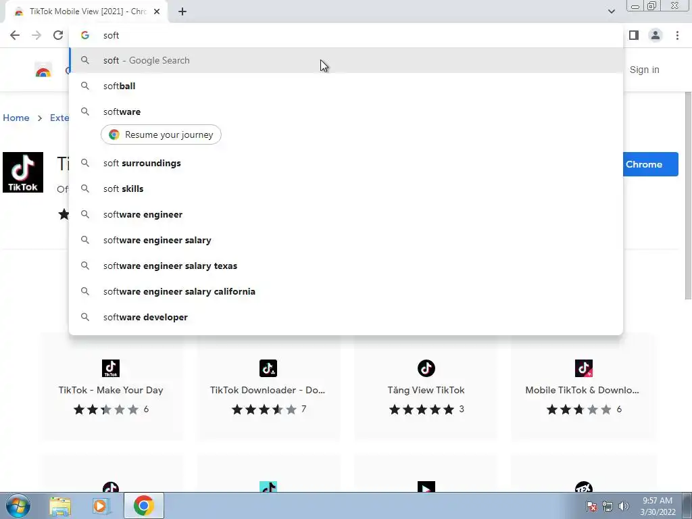Click the Tăng View TikTok round icon
Viewport: 692px width, 519px height.
coord(426,368)
